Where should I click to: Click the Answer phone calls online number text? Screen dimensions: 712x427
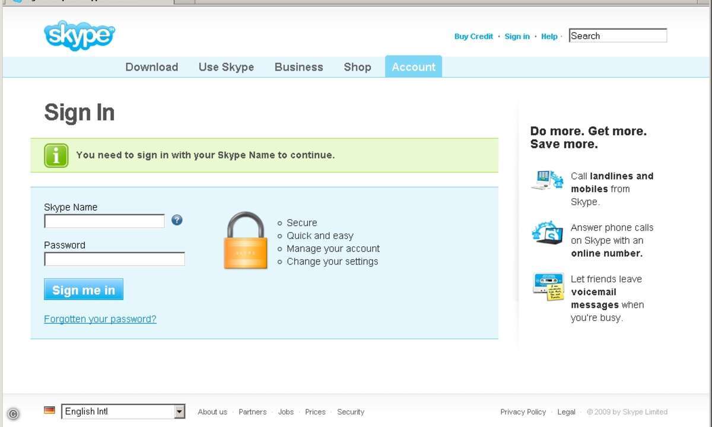(612, 240)
